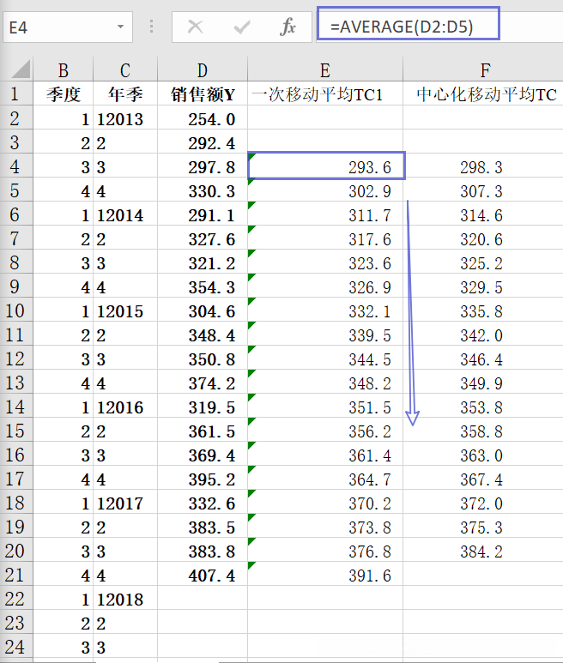Select sales cell 374.2
Viewport: 563px width, 663px height.
click(203, 383)
